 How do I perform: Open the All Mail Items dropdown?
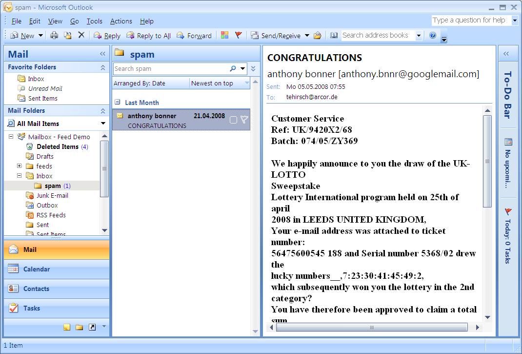point(103,124)
